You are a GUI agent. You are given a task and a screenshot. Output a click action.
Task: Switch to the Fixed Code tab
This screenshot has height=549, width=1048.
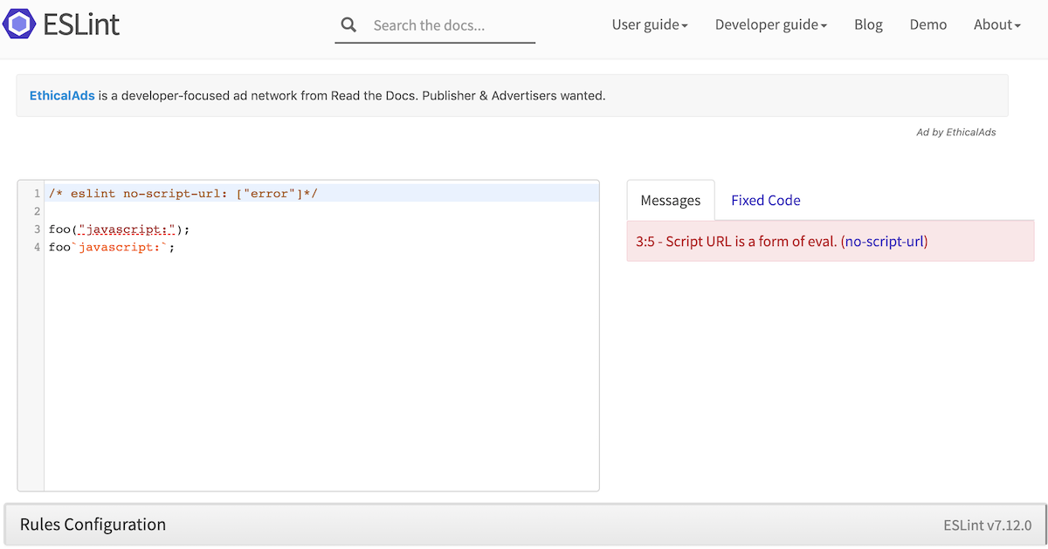point(766,200)
